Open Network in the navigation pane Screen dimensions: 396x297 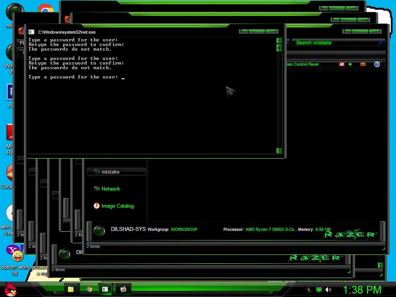111,189
